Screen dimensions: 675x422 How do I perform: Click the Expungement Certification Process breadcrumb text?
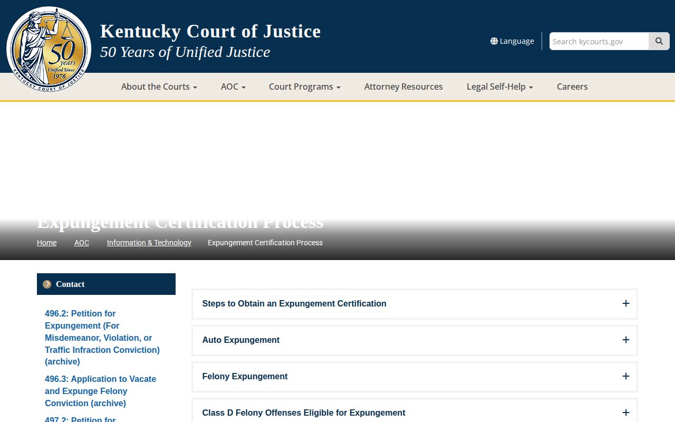click(x=265, y=243)
